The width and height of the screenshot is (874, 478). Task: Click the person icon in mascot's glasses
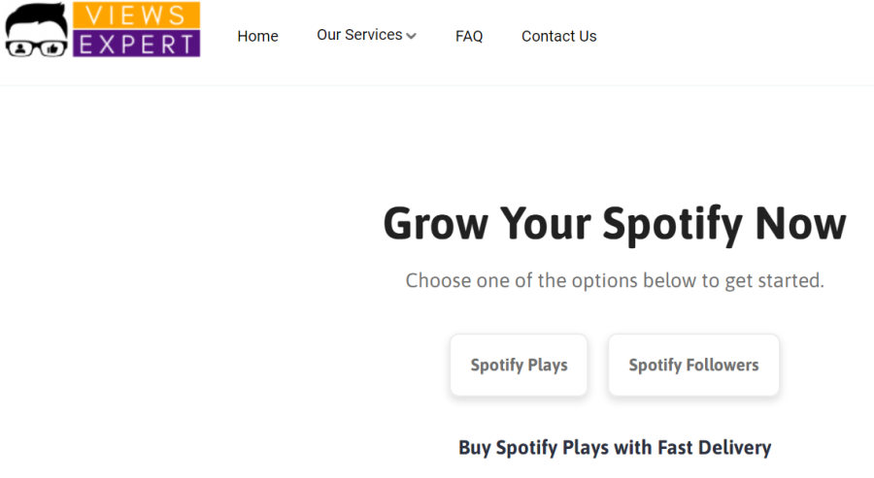pos(20,46)
